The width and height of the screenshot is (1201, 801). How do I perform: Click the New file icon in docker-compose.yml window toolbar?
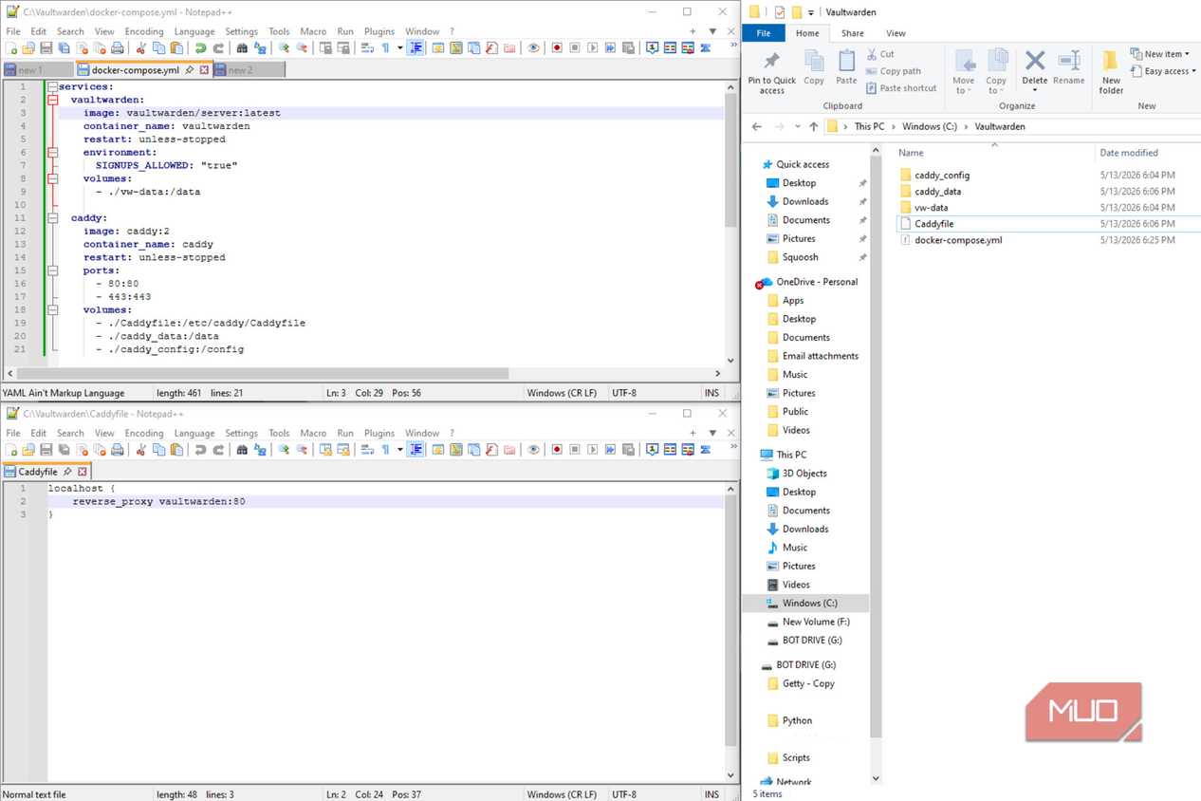point(12,47)
